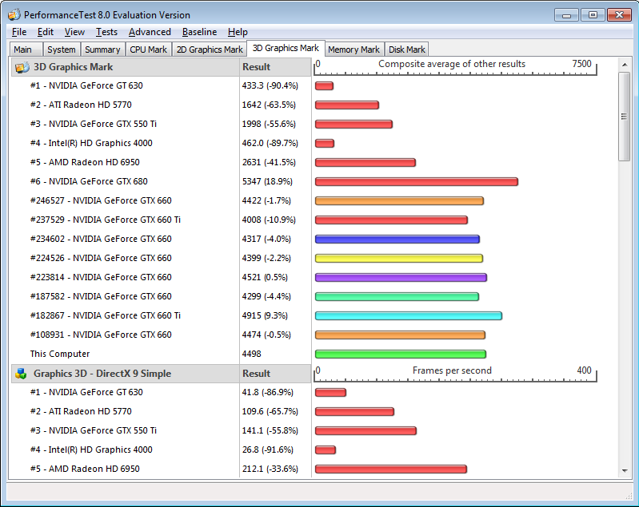
Task: Select '#224526 - NVIDIA GeForce GTX 660' row
Action: (x=101, y=258)
